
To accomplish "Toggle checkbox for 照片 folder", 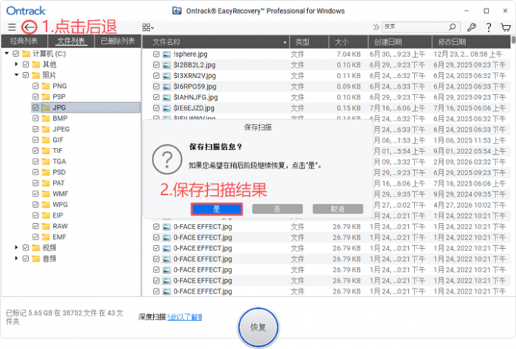I will point(26,75).
